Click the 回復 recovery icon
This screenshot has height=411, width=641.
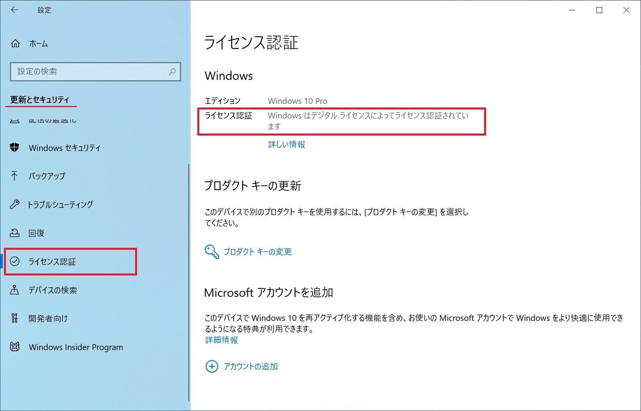[15, 233]
